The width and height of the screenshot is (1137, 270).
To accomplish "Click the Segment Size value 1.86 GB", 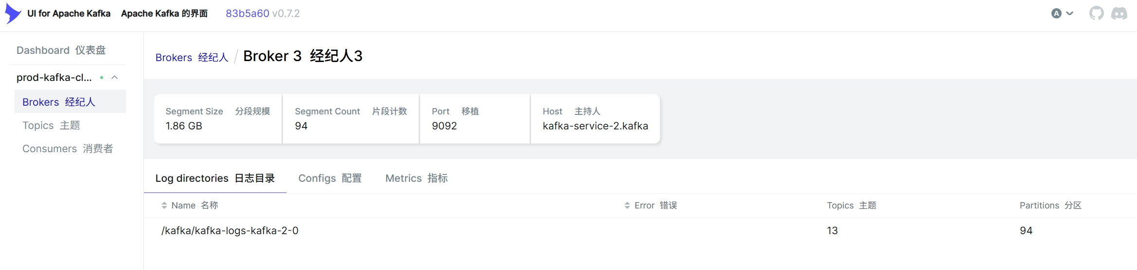I will (x=184, y=126).
